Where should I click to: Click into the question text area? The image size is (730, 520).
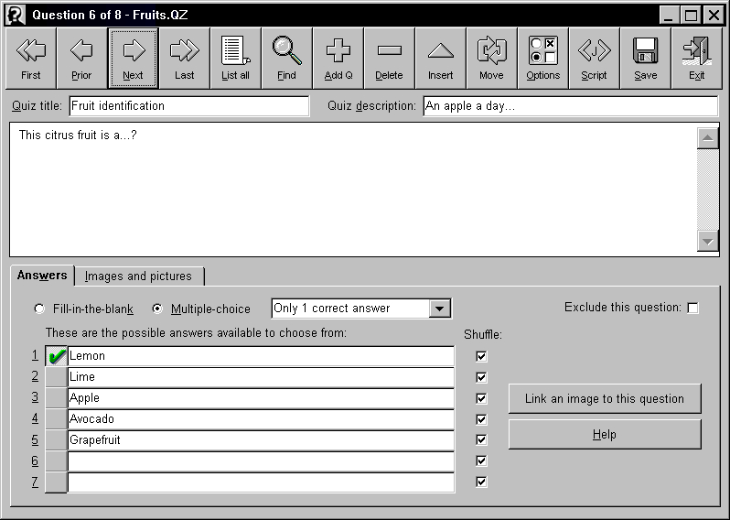[353, 190]
